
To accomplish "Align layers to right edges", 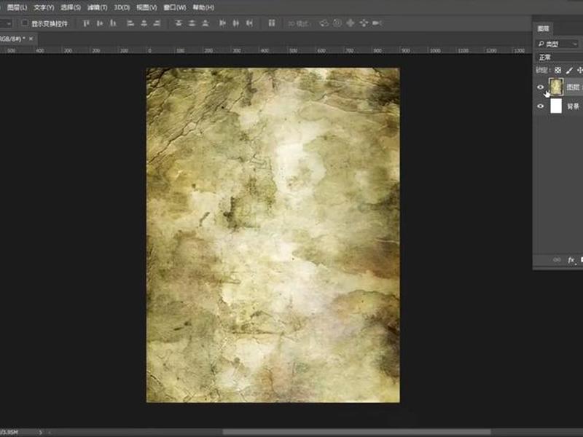I will click(x=157, y=23).
